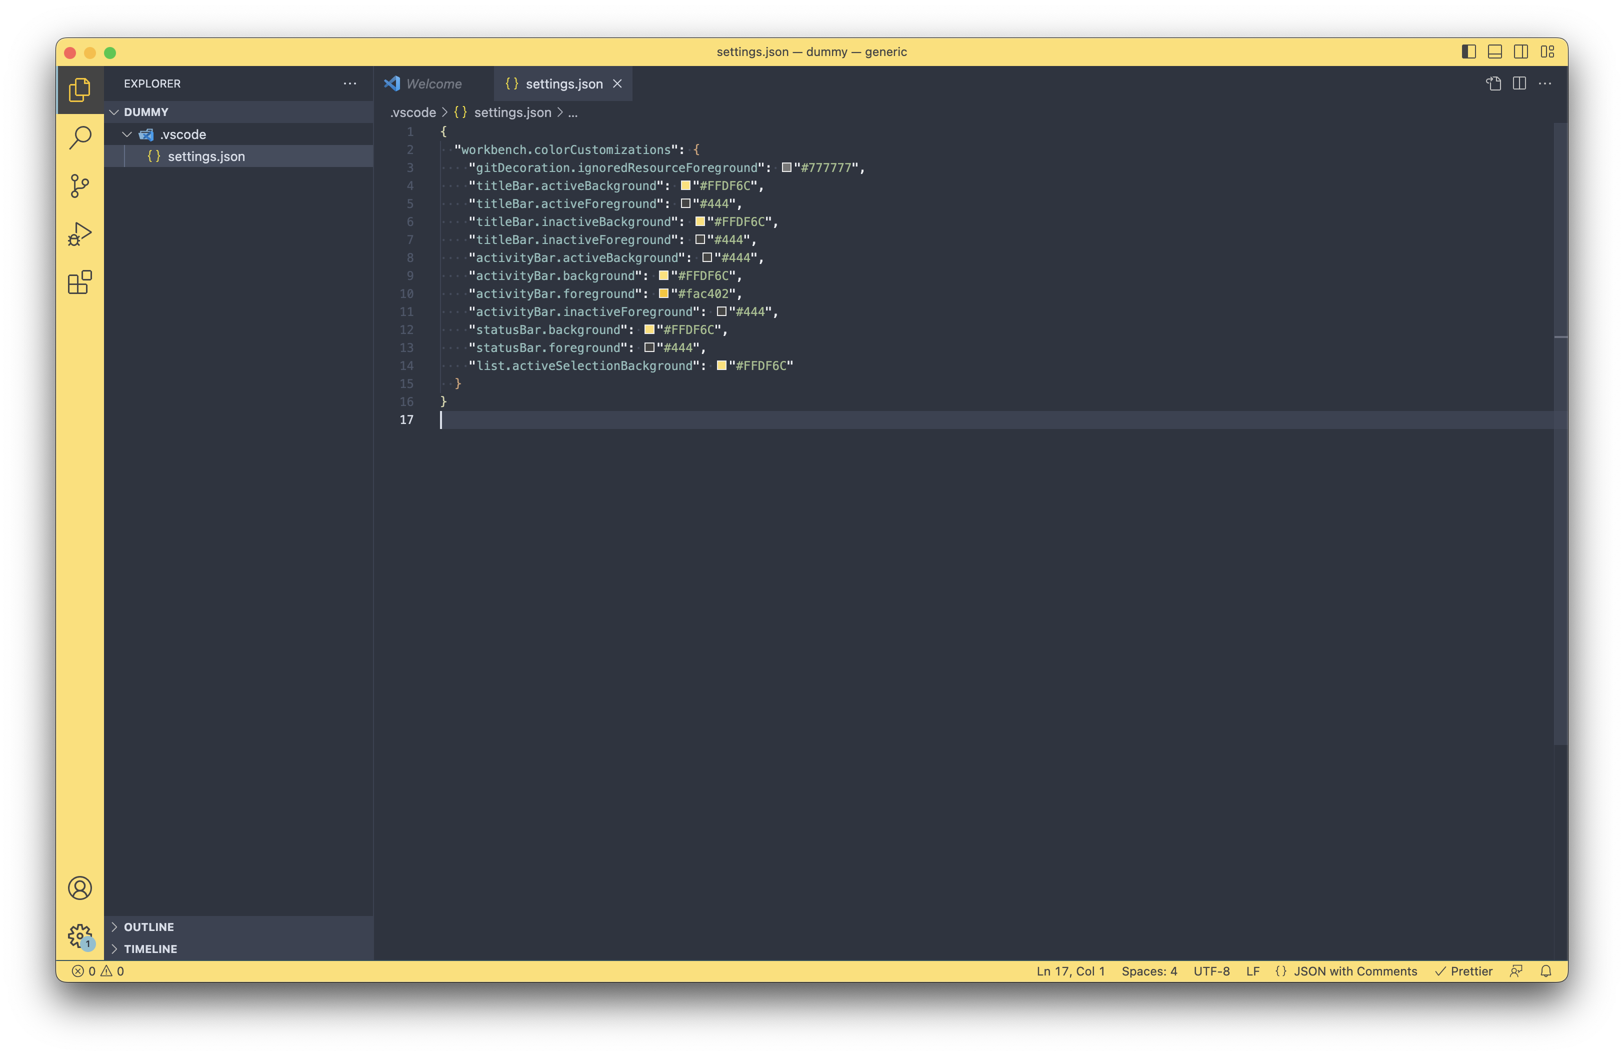The height and width of the screenshot is (1056, 1624).
Task: Click line number 17 in gutter
Action: click(x=406, y=419)
